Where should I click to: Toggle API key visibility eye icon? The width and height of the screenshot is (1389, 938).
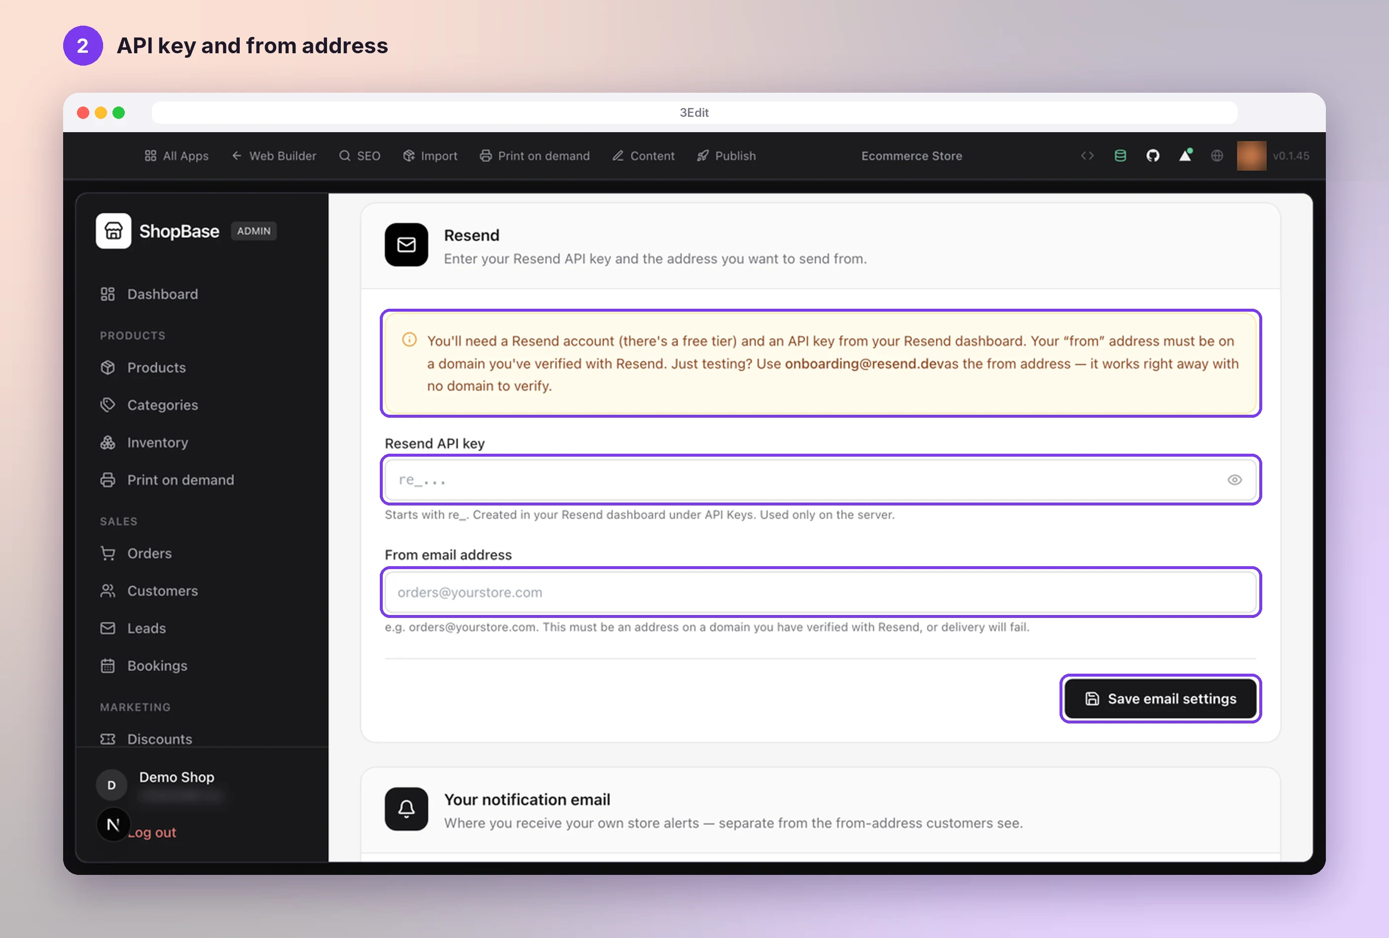coord(1234,480)
